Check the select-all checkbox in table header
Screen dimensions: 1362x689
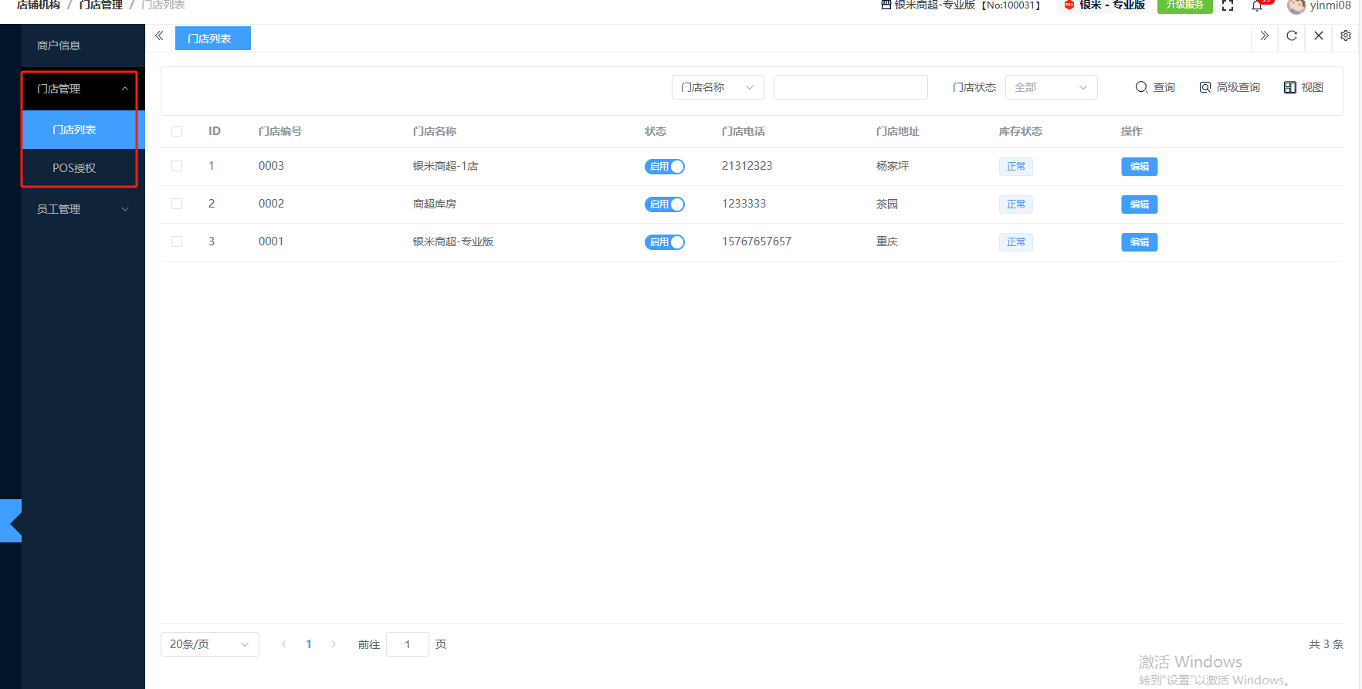(x=177, y=132)
